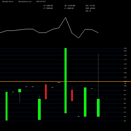Click the 'OC: 11.98' reading
Image resolution: width=131 pixels, height=131 pixels.
(90, 6)
